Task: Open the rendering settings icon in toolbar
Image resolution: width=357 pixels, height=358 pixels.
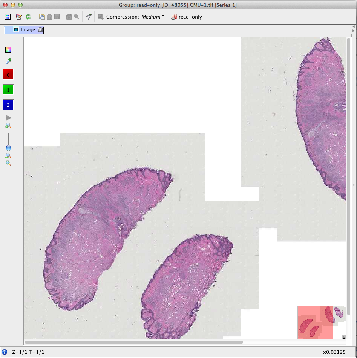Action: (x=8, y=17)
